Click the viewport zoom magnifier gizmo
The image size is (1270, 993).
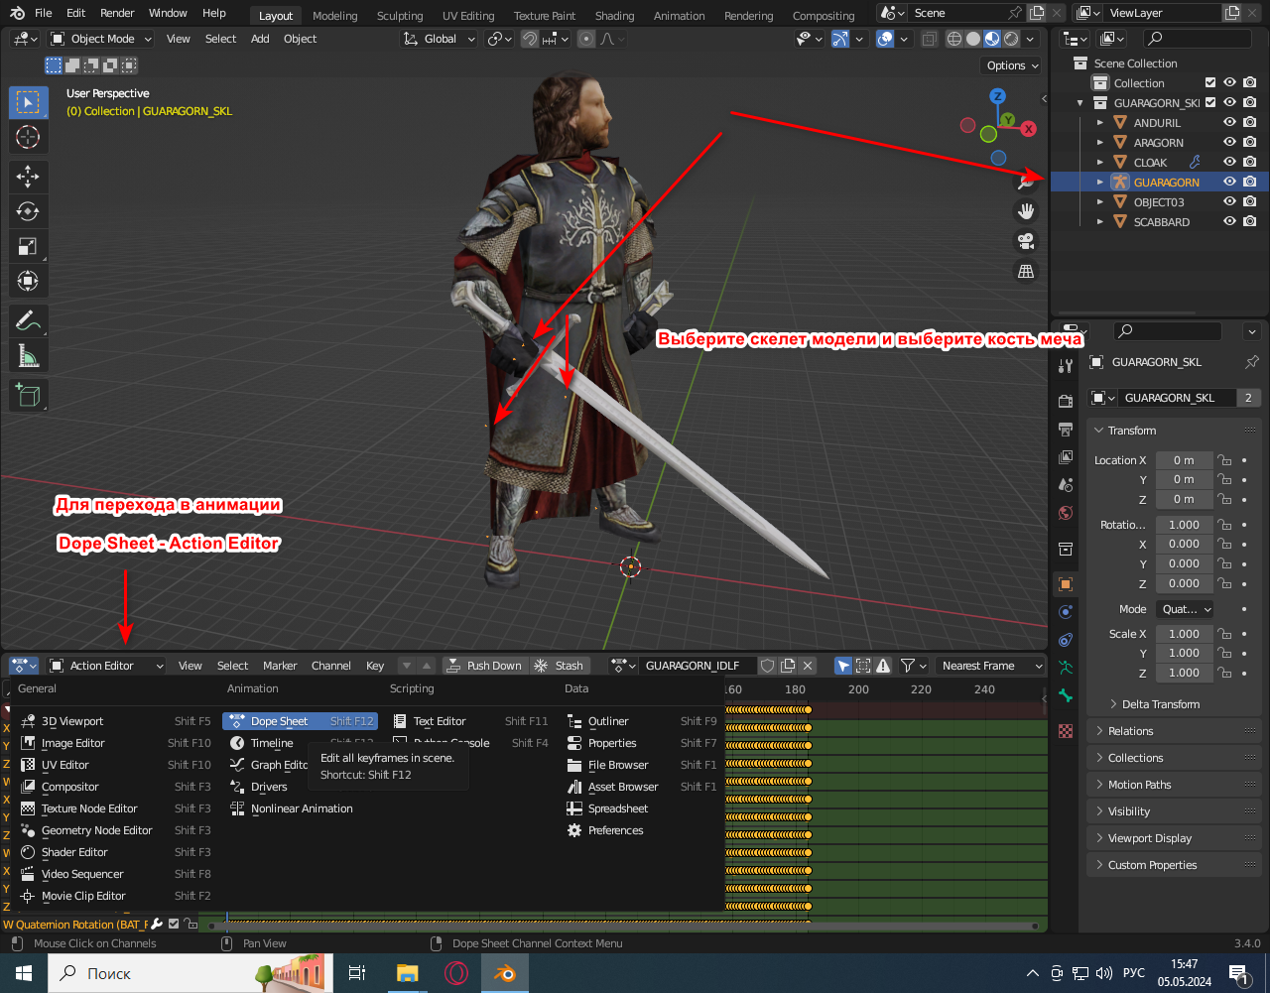(x=1026, y=182)
